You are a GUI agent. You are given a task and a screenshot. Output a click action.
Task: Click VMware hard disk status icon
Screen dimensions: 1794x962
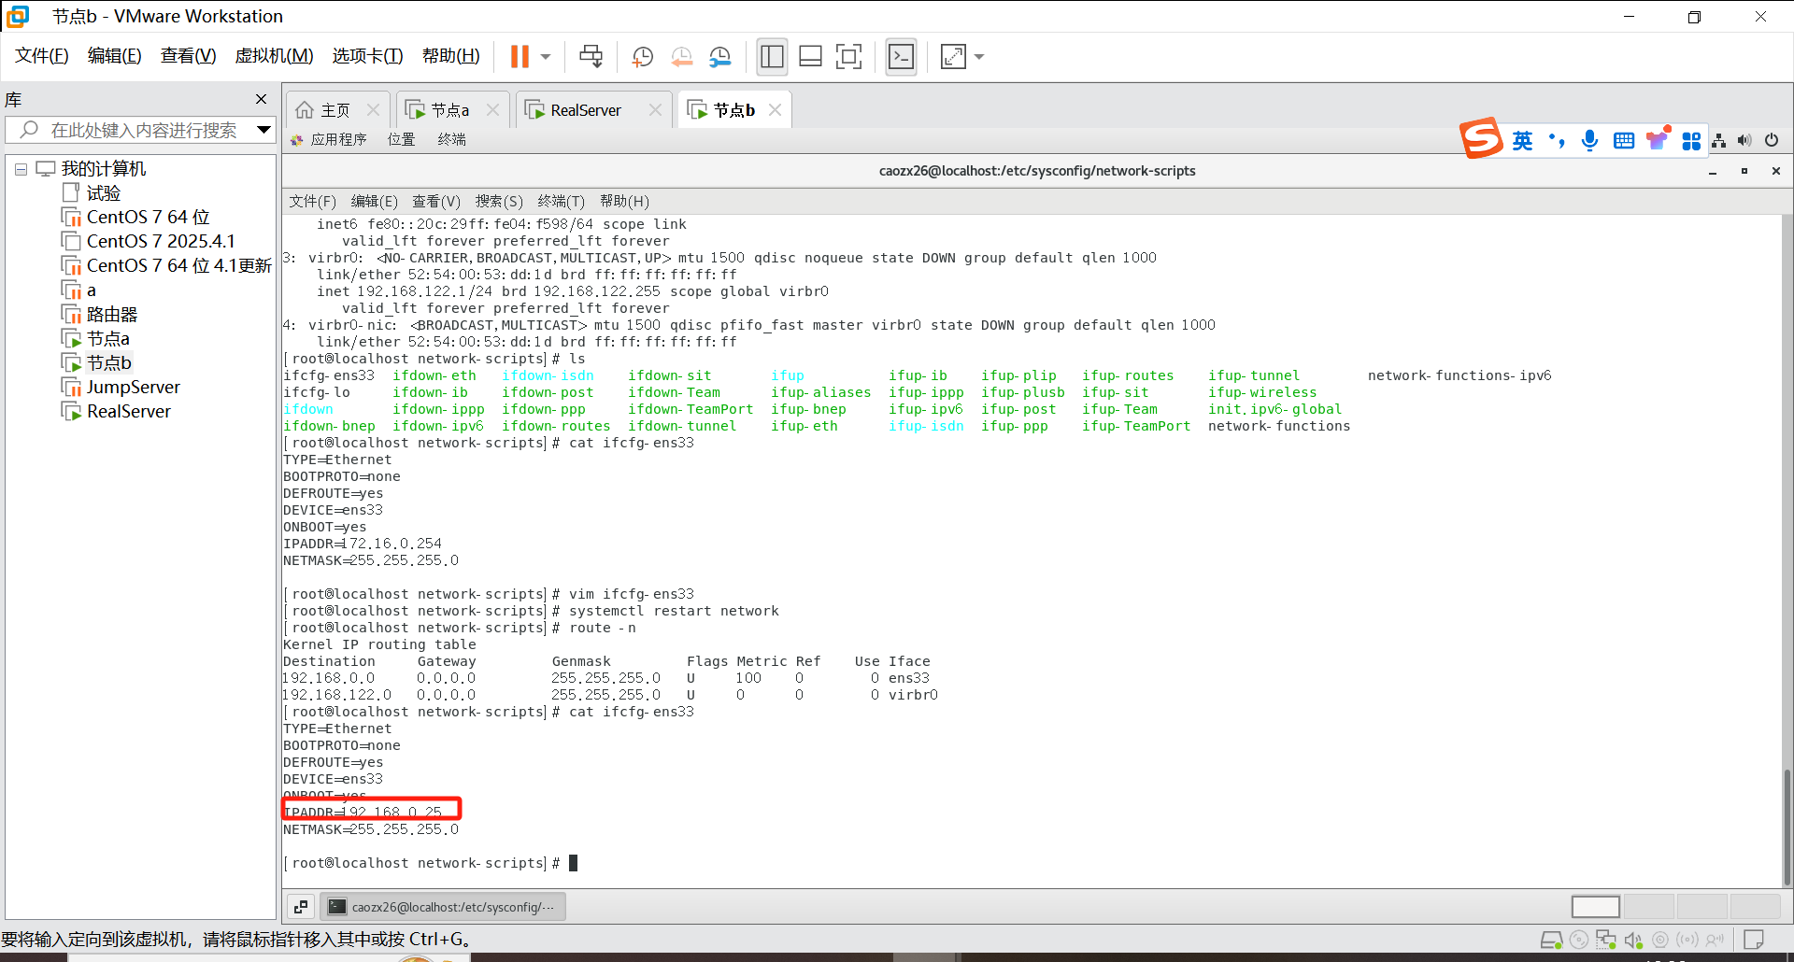(1551, 940)
